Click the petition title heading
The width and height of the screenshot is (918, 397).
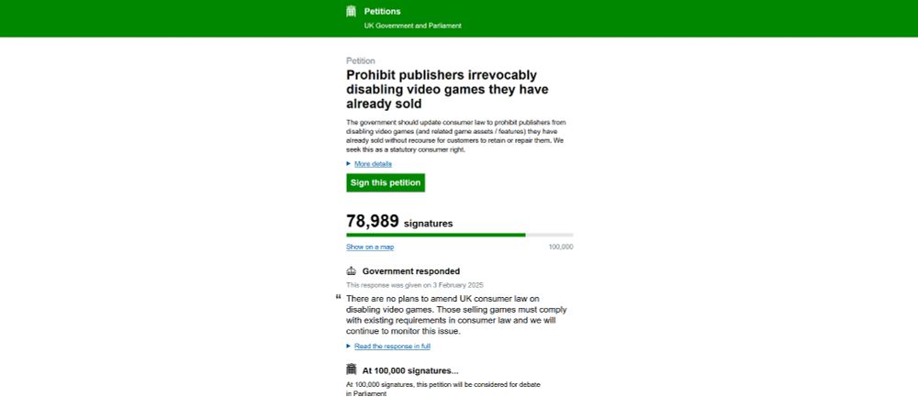pyautogui.click(x=447, y=90)
